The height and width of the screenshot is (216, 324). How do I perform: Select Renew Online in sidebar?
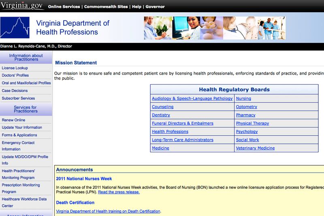(13, 120)
